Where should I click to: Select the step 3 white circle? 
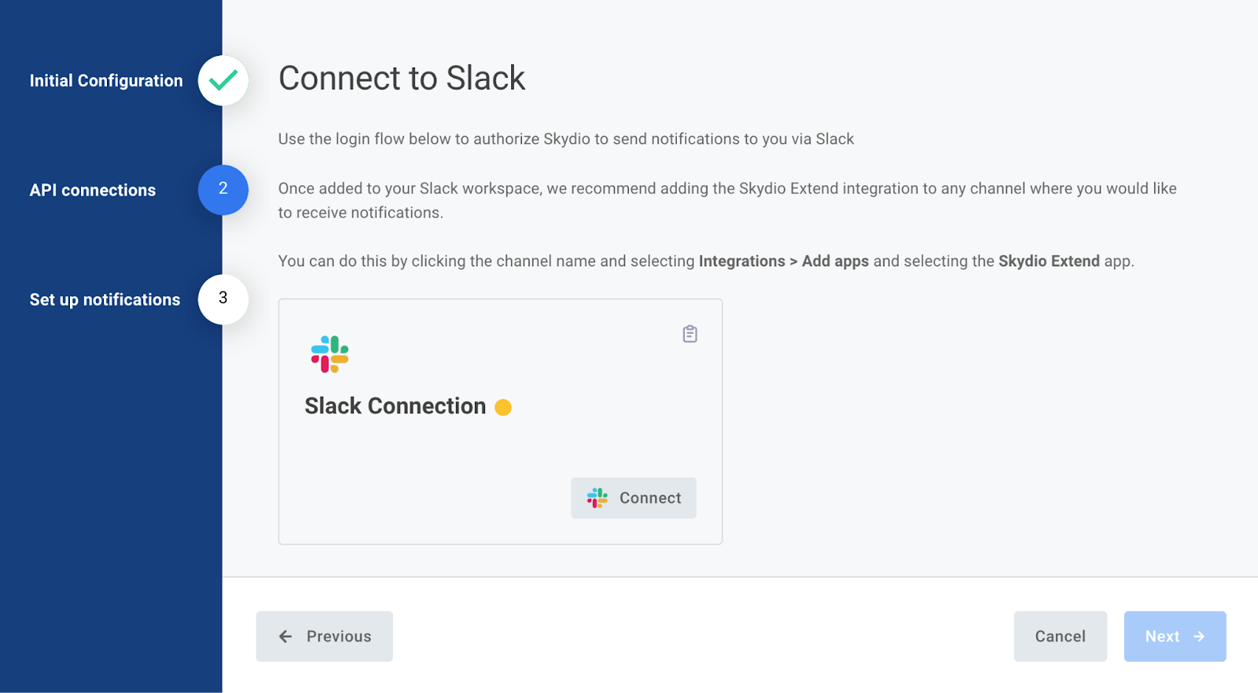click(x=223, y=299)
